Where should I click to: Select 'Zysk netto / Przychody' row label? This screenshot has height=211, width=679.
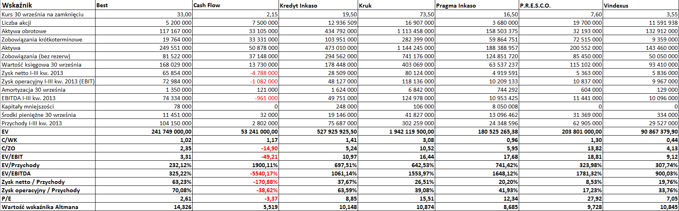33,182
